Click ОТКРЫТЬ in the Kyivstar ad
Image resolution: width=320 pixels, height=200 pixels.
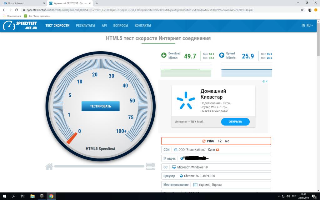coord(235,122)
